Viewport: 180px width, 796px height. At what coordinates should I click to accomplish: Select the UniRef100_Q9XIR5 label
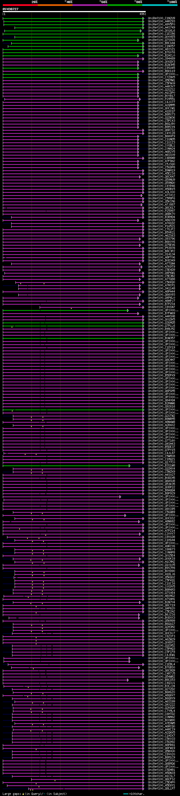pyautogui.click(x=161, y=509)
